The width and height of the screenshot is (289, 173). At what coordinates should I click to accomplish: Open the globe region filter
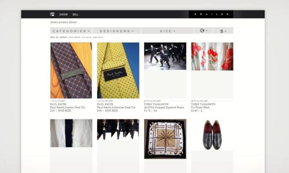(x=203, y=31)
